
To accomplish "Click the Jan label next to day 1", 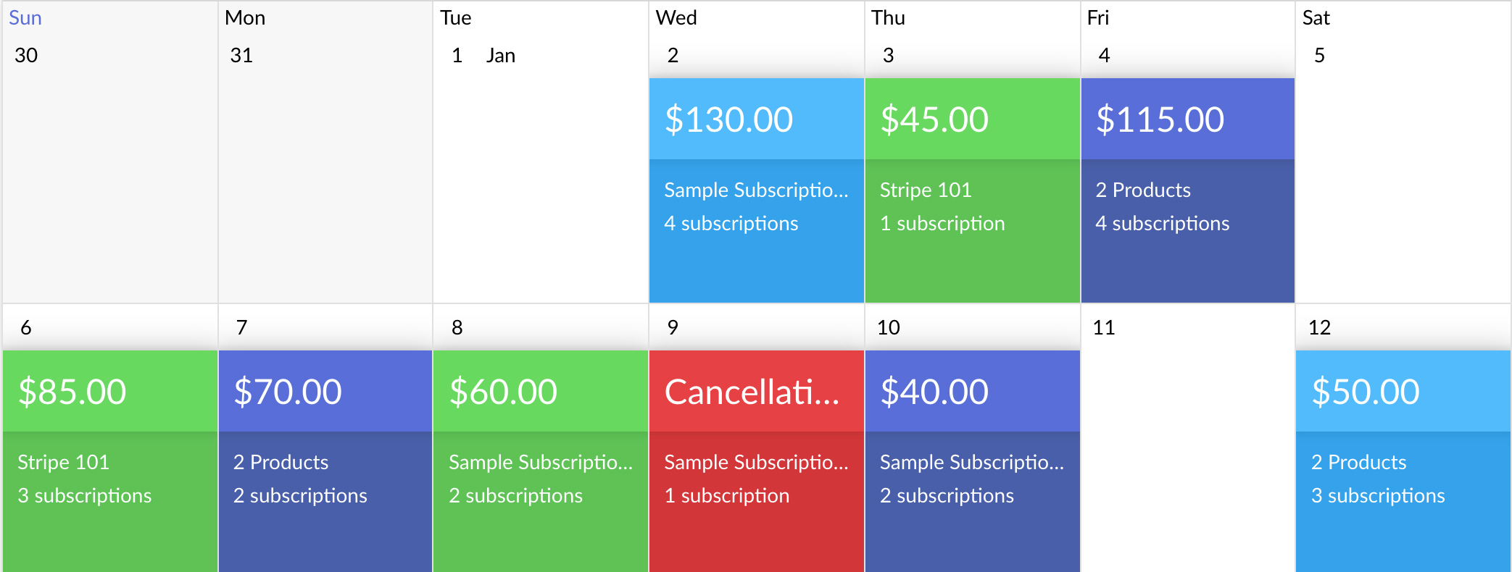I will [x=502, y=55].
